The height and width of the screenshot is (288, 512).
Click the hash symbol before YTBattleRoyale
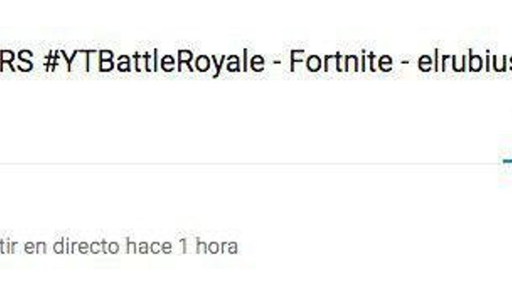pyautogui.click(x=51, y=62)
